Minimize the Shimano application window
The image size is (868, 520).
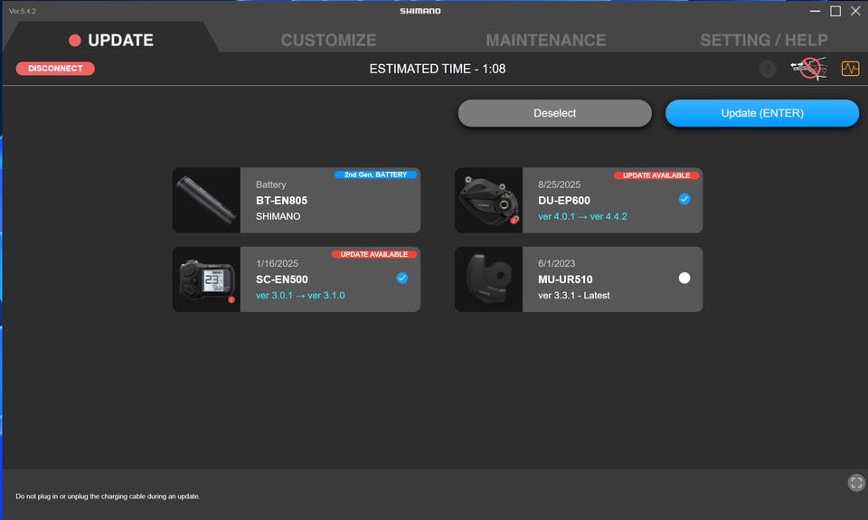(x=815, y=11)
